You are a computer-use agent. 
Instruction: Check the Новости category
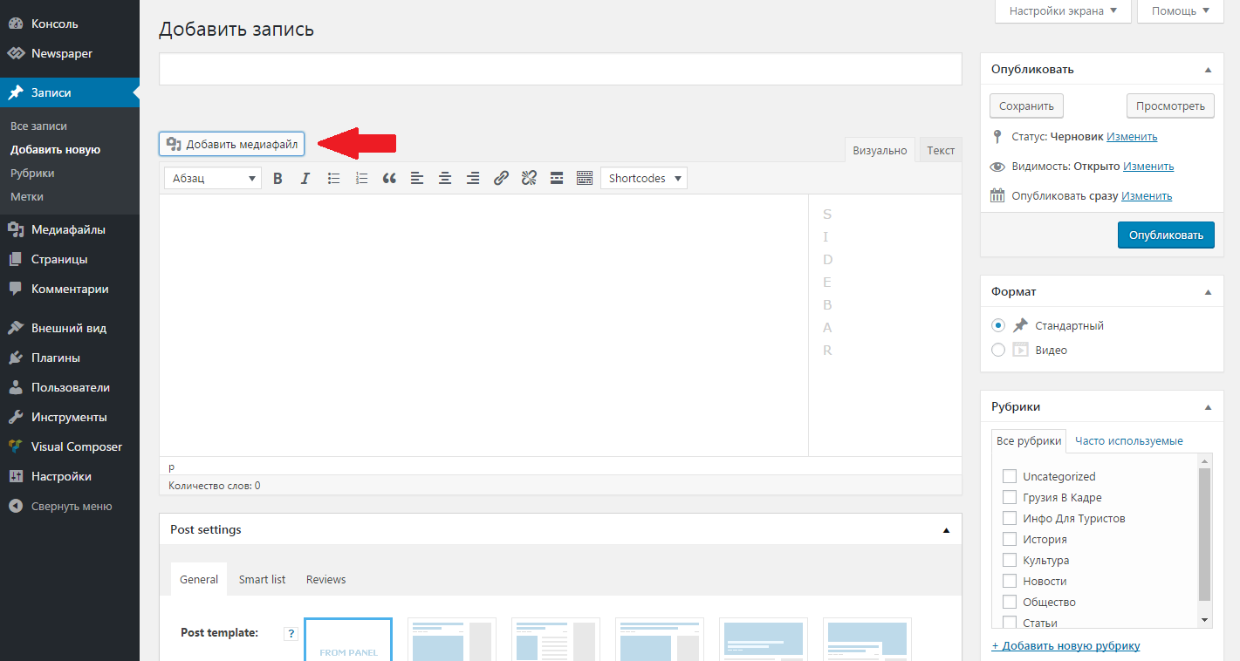pyautogui.click(x=1010, y=581)
